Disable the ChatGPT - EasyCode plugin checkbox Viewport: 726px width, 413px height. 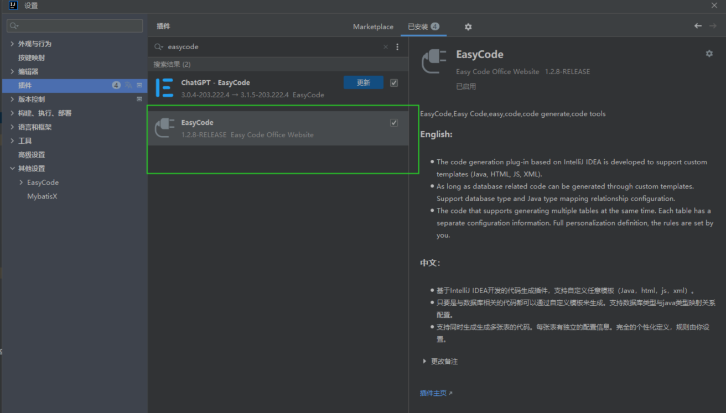[x=394, y=83]
